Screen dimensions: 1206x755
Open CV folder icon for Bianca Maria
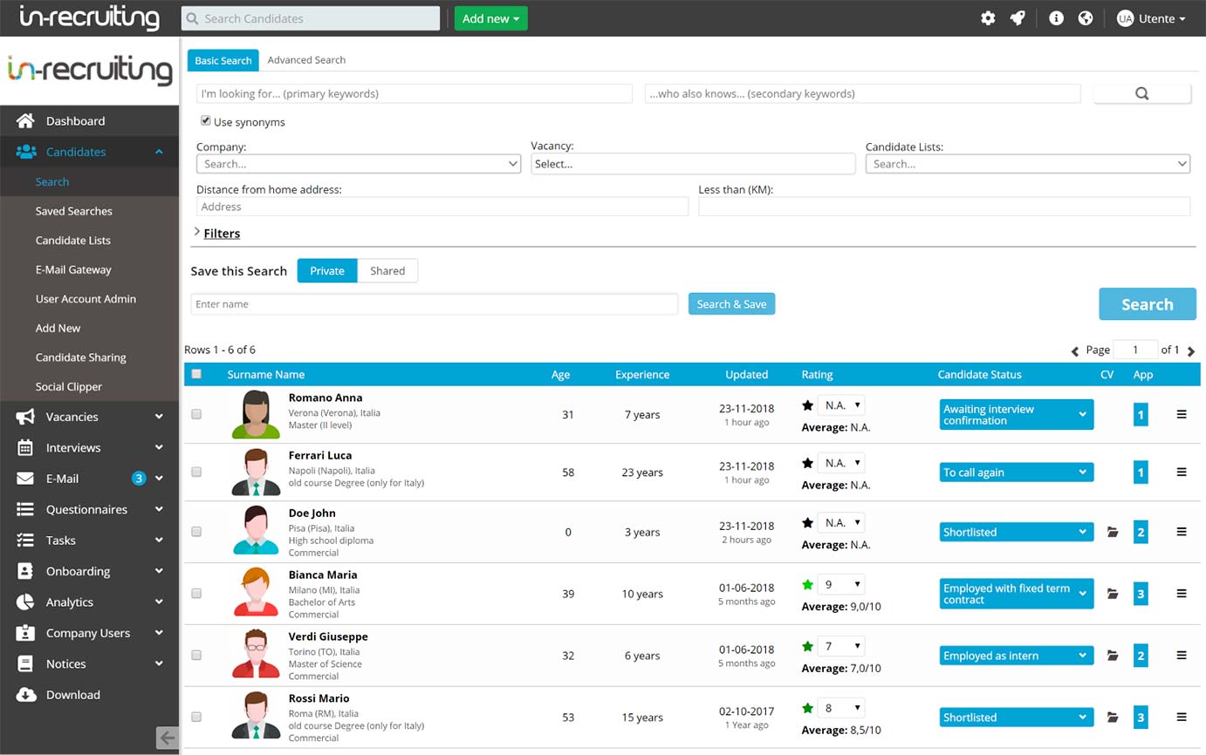(1113, 594)
